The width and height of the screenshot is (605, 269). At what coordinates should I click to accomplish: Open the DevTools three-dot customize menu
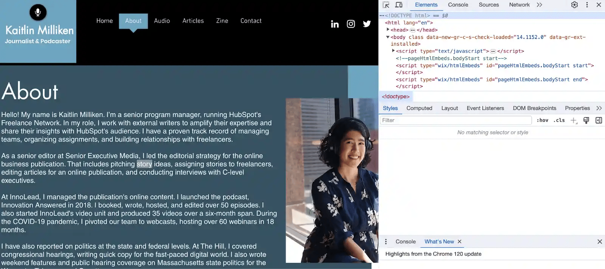click(x=587, y=5)
